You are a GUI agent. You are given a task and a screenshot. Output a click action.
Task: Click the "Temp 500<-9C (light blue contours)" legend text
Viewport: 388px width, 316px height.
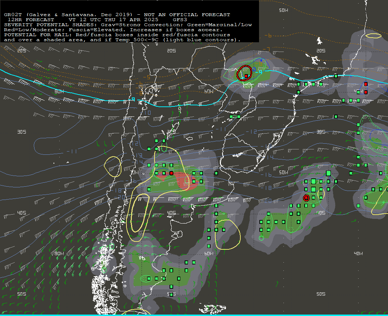(x=177, y=40)
